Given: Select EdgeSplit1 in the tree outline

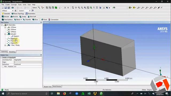Looking at the screenshot, I should (x=14, y=38).
